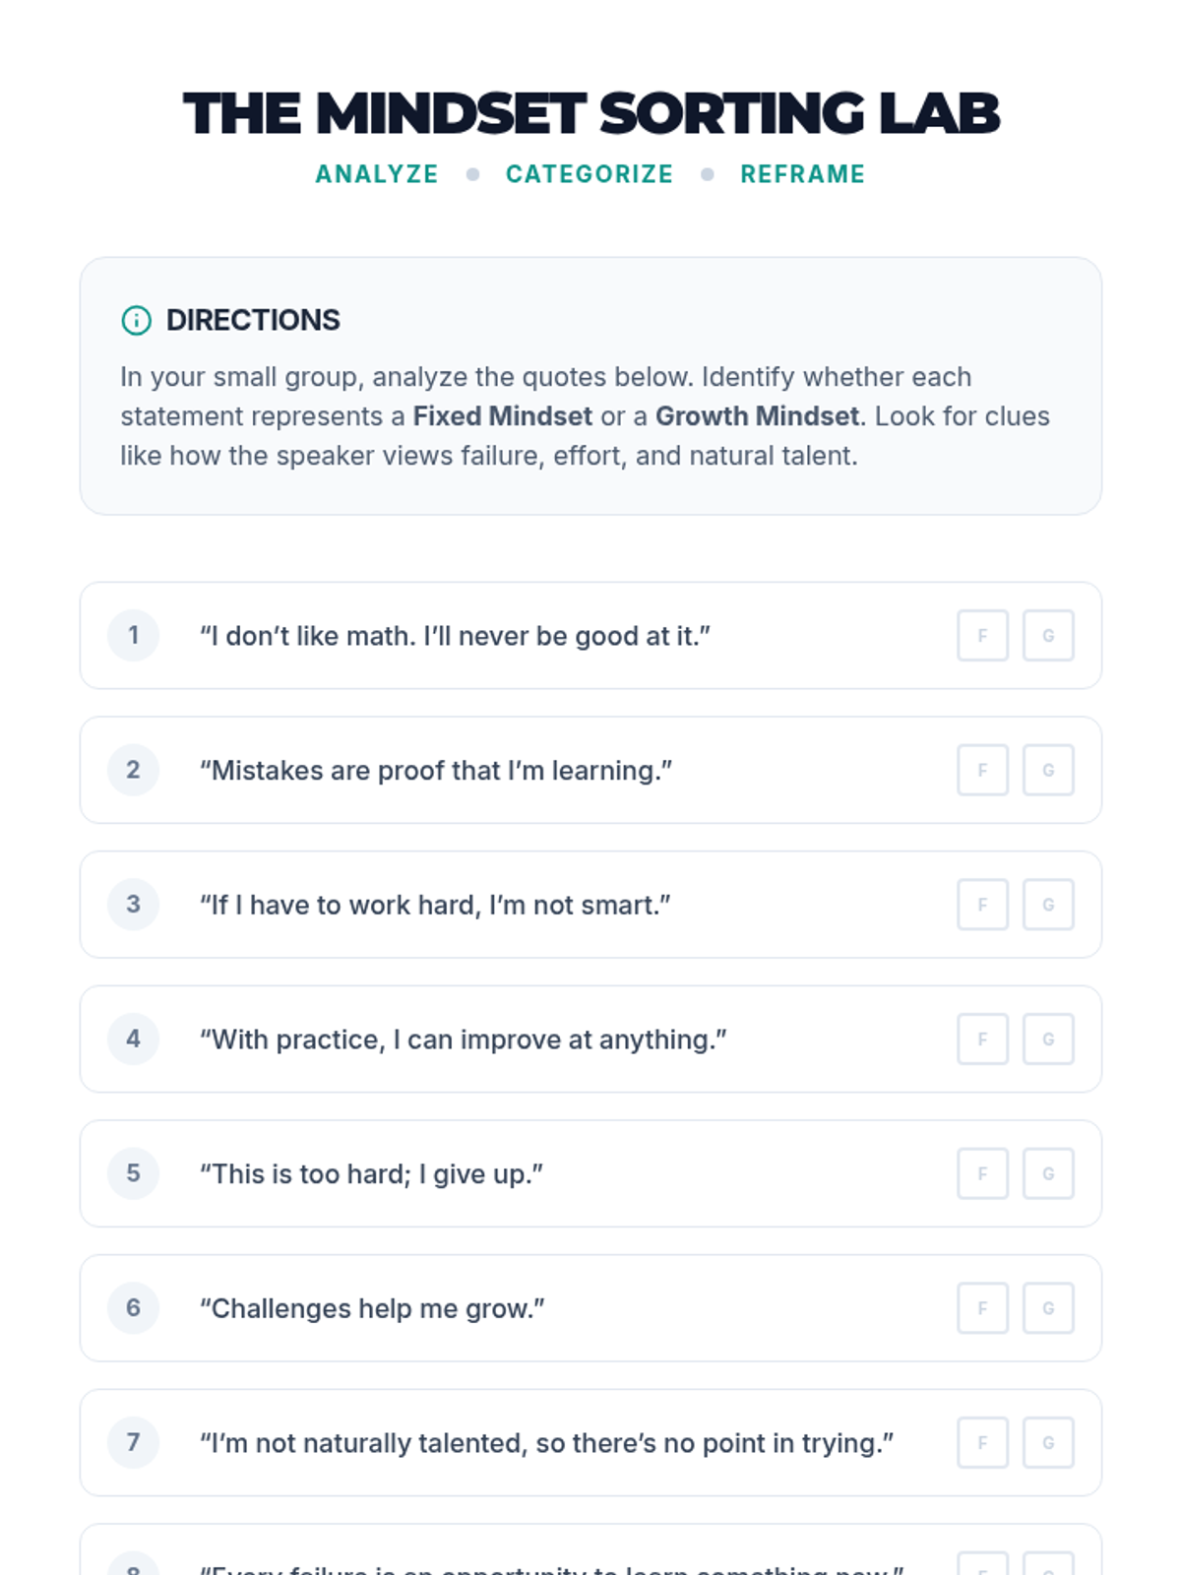
Task: Check F on "Challenges help me grow"
Action: pos(982,1308)
